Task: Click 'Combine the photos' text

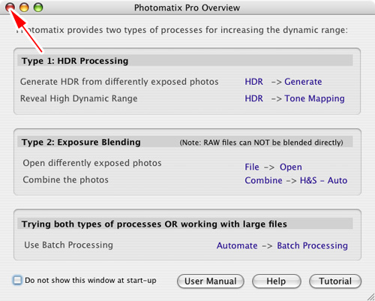Action: tap(65, 180)
